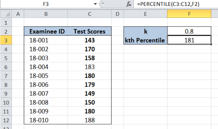Viewport: 218px width, 129px height.
Task: Click the Select All corner triangle
Action: pyautogui.click(x=6, y=14)
